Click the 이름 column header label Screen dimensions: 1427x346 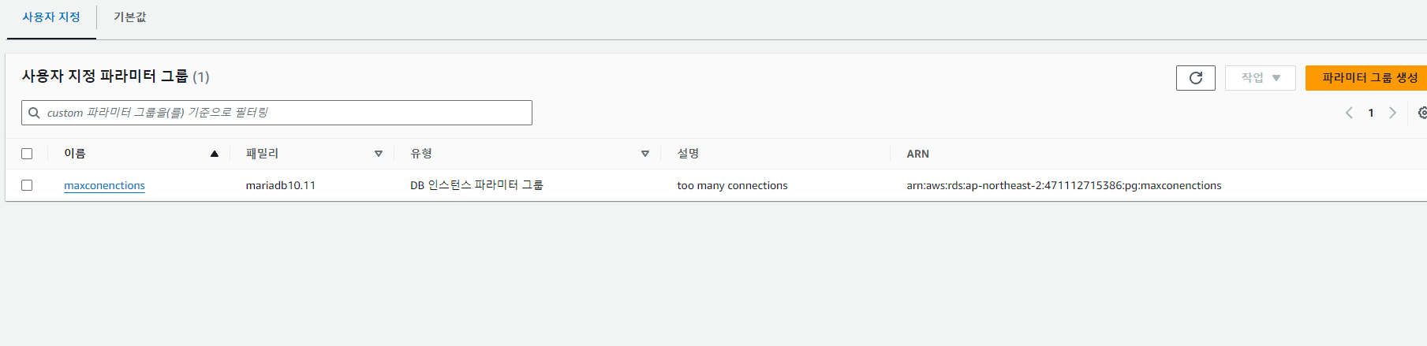75,154
